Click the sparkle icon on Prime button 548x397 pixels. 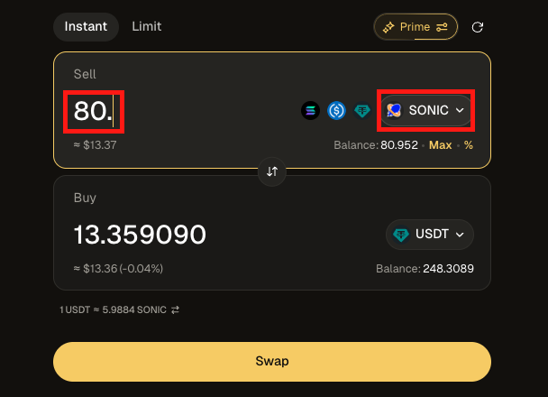(388, 27)
